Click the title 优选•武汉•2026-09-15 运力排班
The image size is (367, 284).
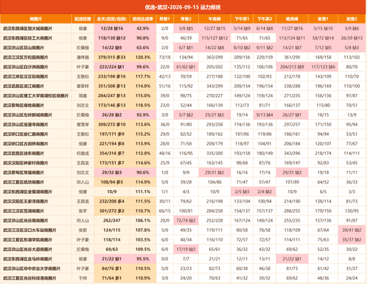tap(183, 7)
